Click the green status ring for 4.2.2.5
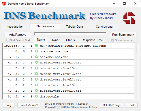The width and height of the screenshot is (141, 111). coord(36,85)
